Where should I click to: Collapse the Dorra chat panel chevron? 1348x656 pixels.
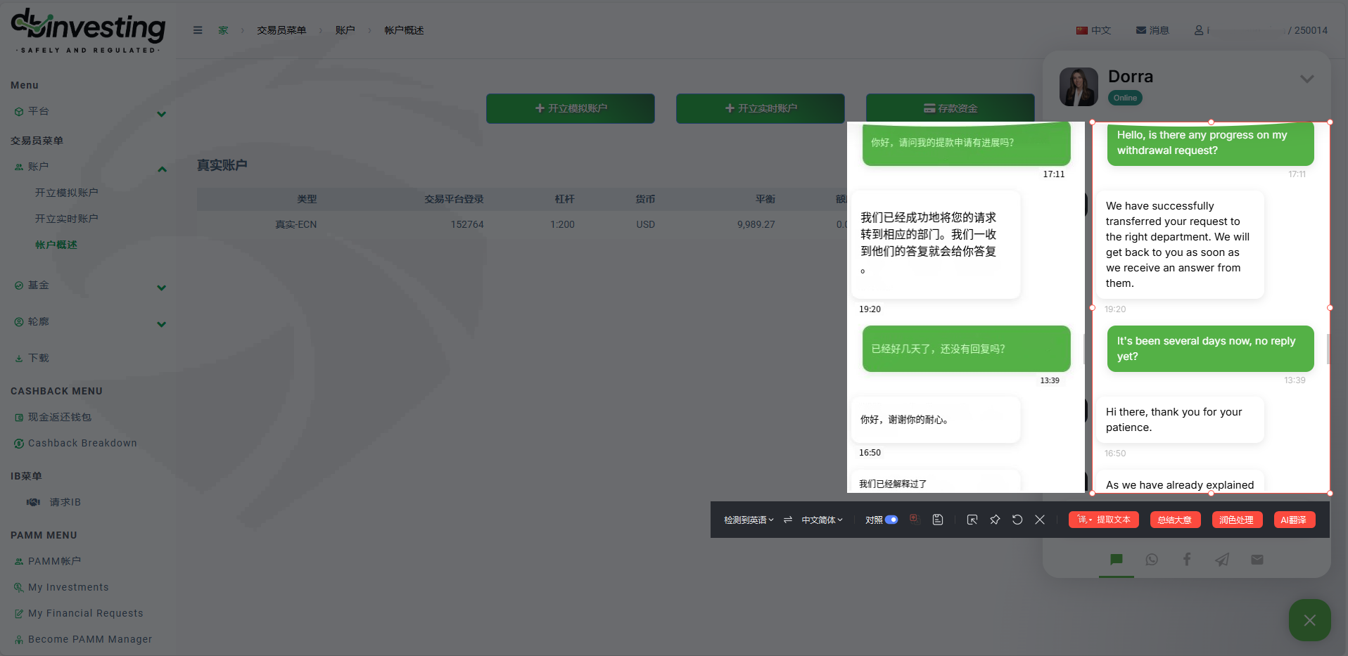[1307, 79]
